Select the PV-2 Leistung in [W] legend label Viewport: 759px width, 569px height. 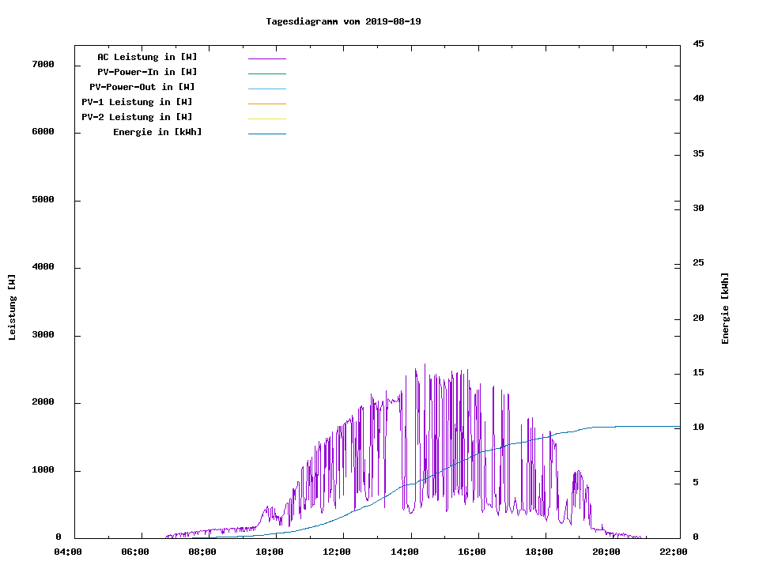(x=137, y=117)
